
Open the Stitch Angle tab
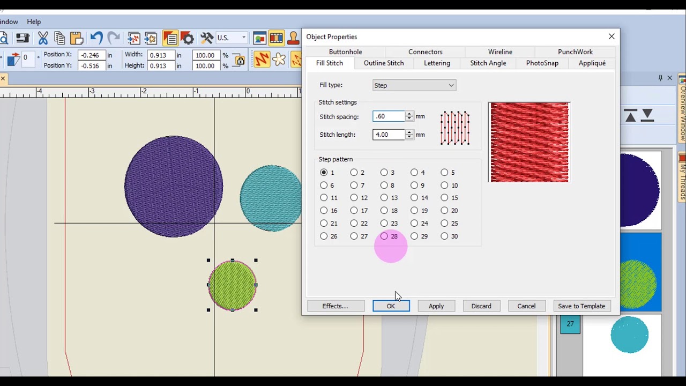[488, 63]
